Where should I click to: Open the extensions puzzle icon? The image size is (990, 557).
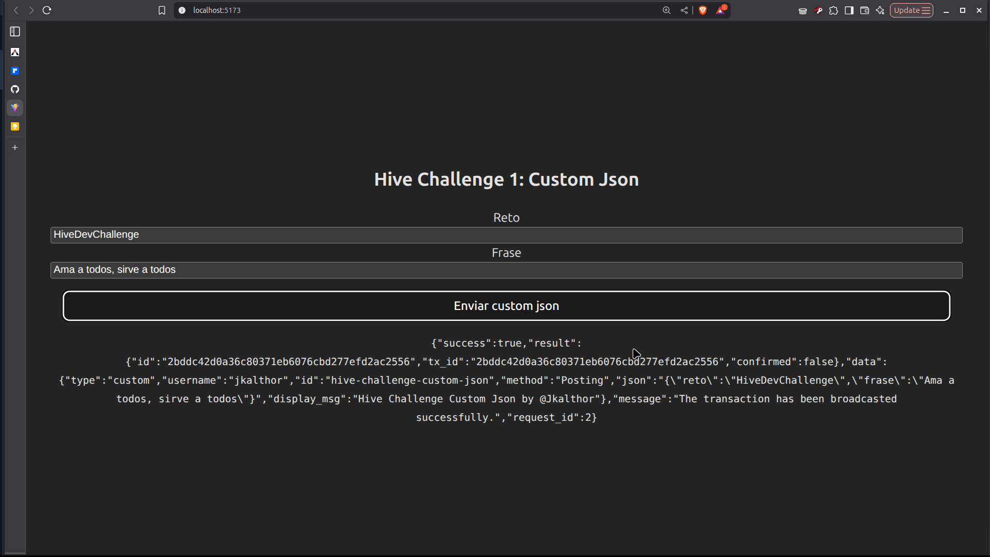(x=834, y=10)
